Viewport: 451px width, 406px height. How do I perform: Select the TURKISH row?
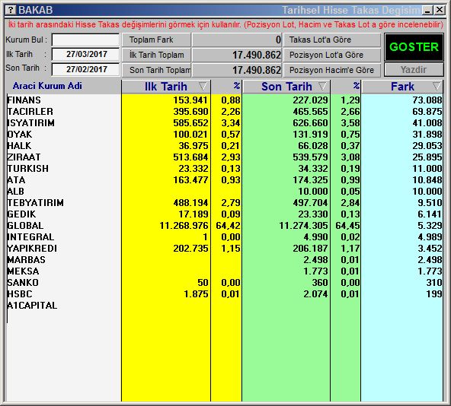[x=225, y=168]
